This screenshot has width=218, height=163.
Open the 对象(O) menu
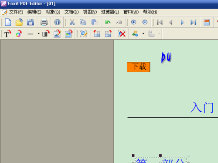[53, 12]
